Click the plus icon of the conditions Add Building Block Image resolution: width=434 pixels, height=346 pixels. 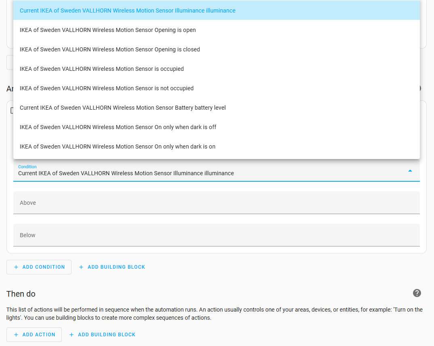[x=81, y=267]
